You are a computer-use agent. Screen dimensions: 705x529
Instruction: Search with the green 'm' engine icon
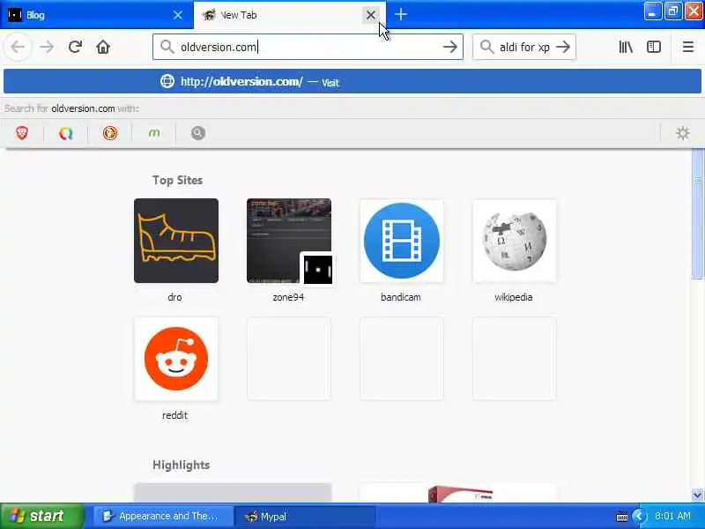click(x=153, y=133)
